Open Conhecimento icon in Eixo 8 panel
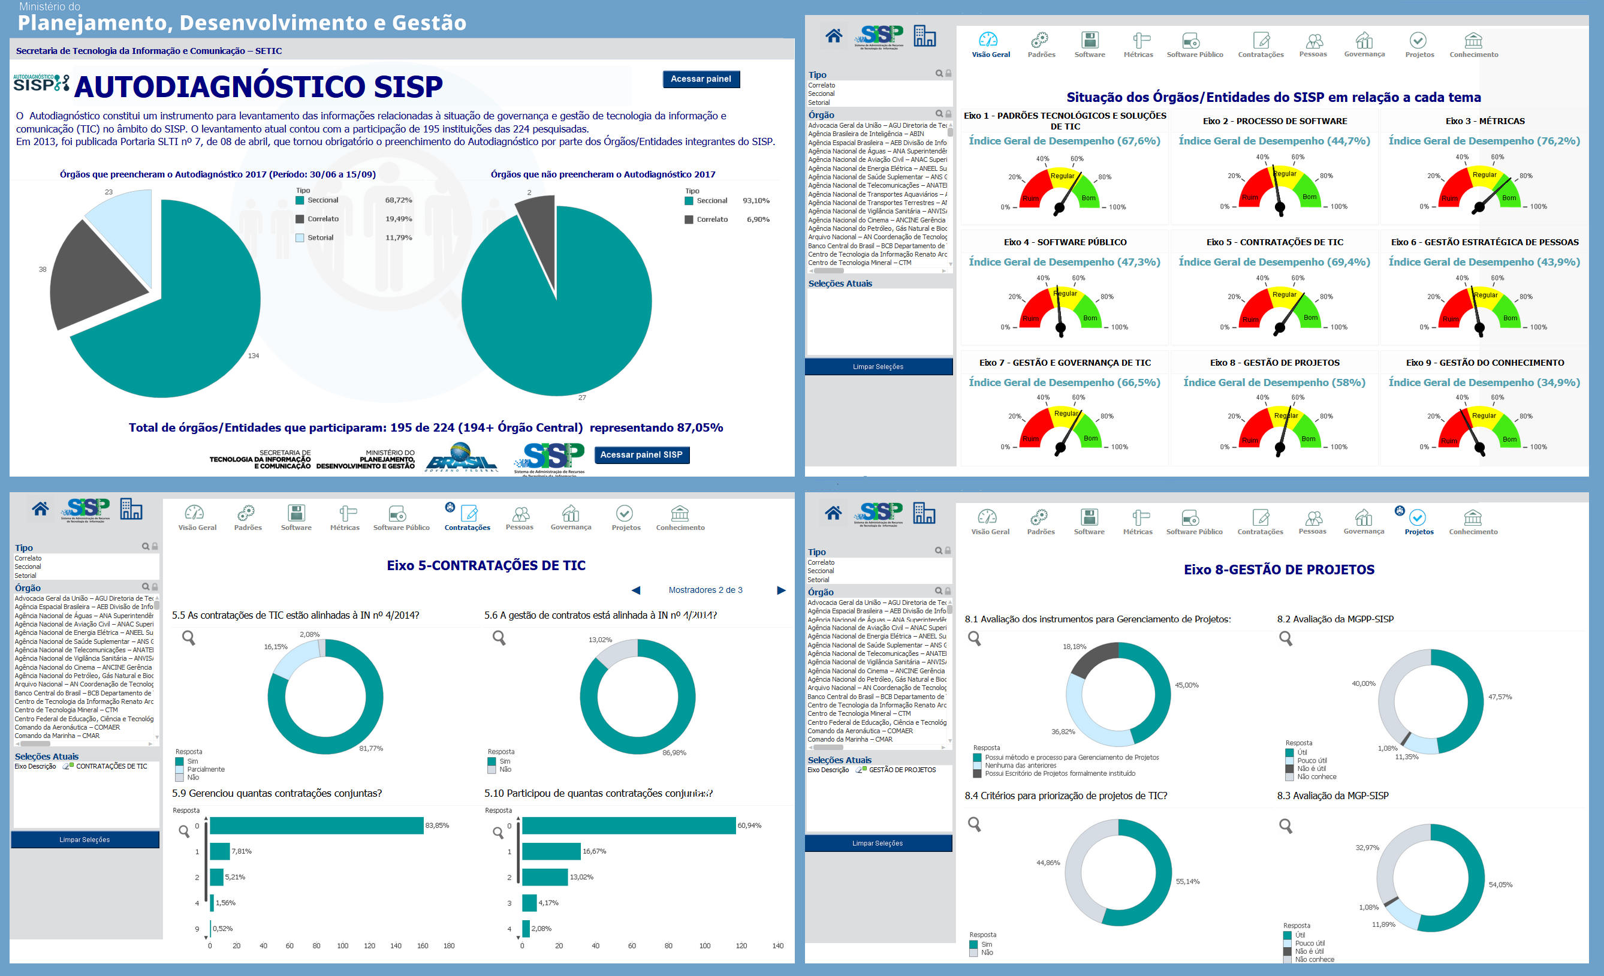1604x976 pixels. (1473, 517)
